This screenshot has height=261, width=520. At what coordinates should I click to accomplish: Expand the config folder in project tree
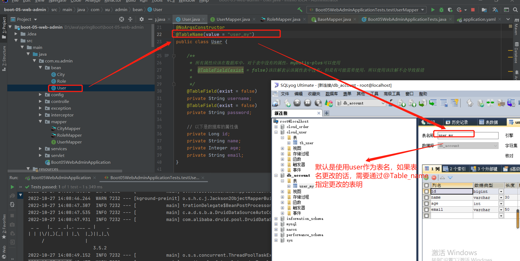[40, 95]
